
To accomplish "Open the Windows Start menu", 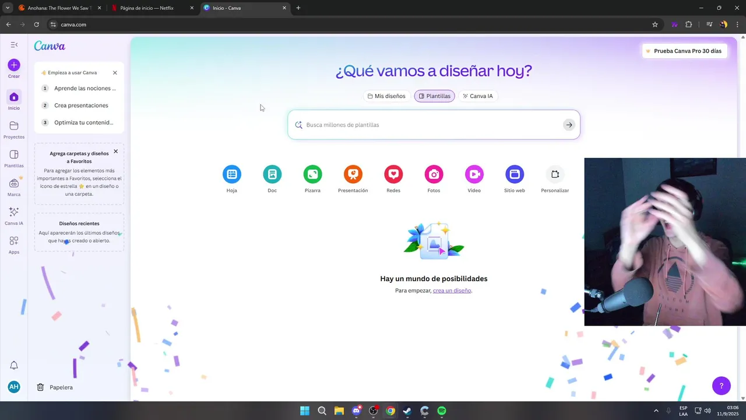I will (x=305, y=411).
